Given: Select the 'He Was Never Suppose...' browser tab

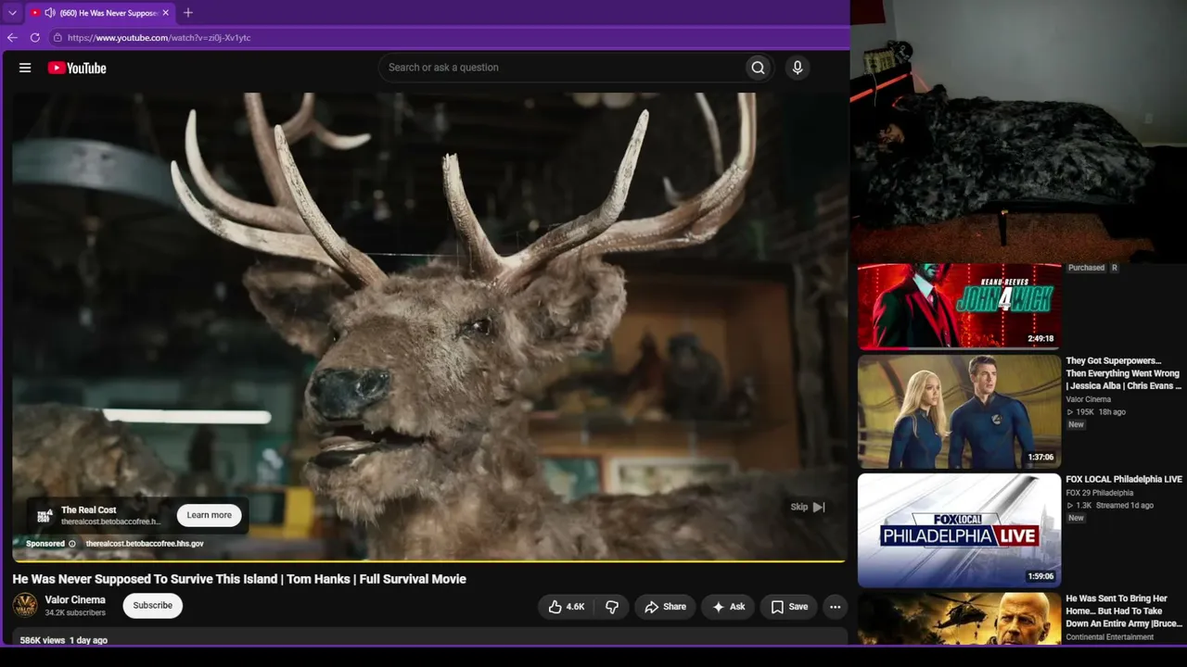Looking at the screenshot, I should tap(98, 13).
